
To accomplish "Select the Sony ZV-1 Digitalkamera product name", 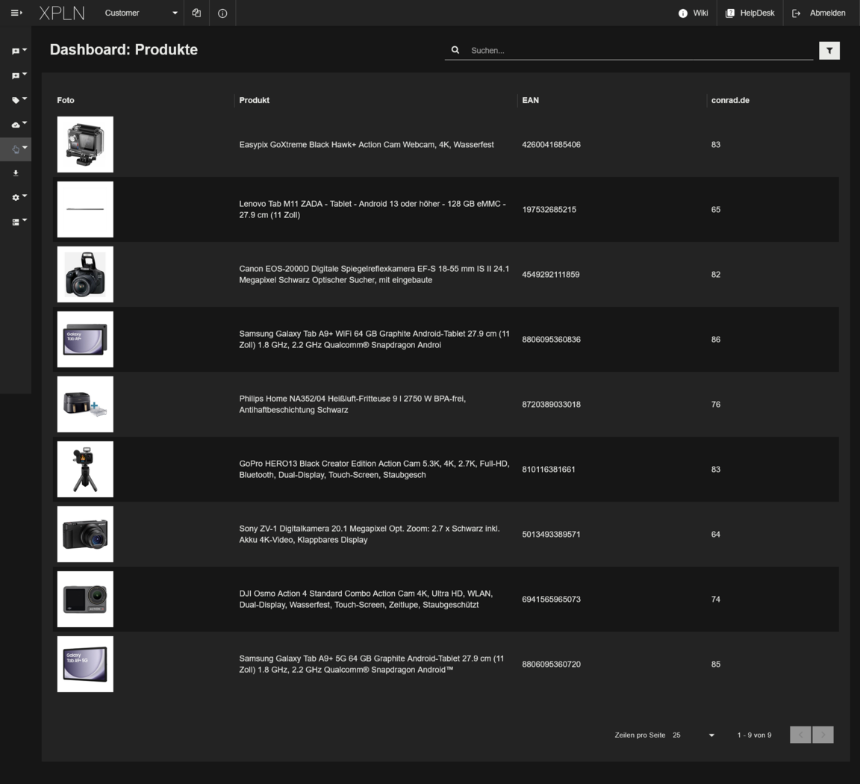I will [369, 535].
